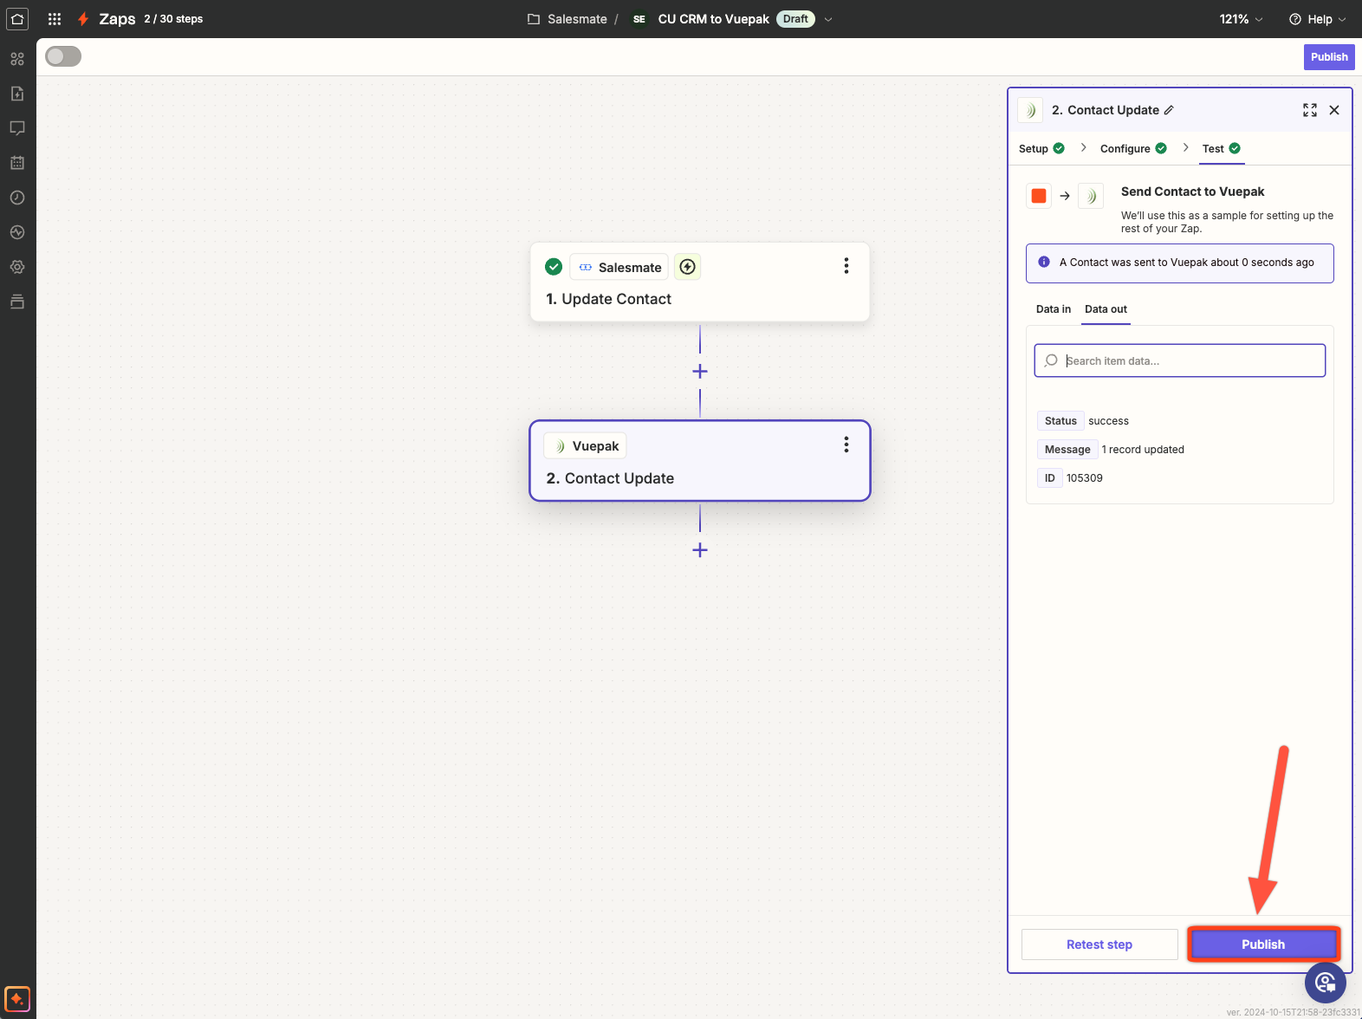
Task: Click the Message field label
Action: [x=1067, y=450]
